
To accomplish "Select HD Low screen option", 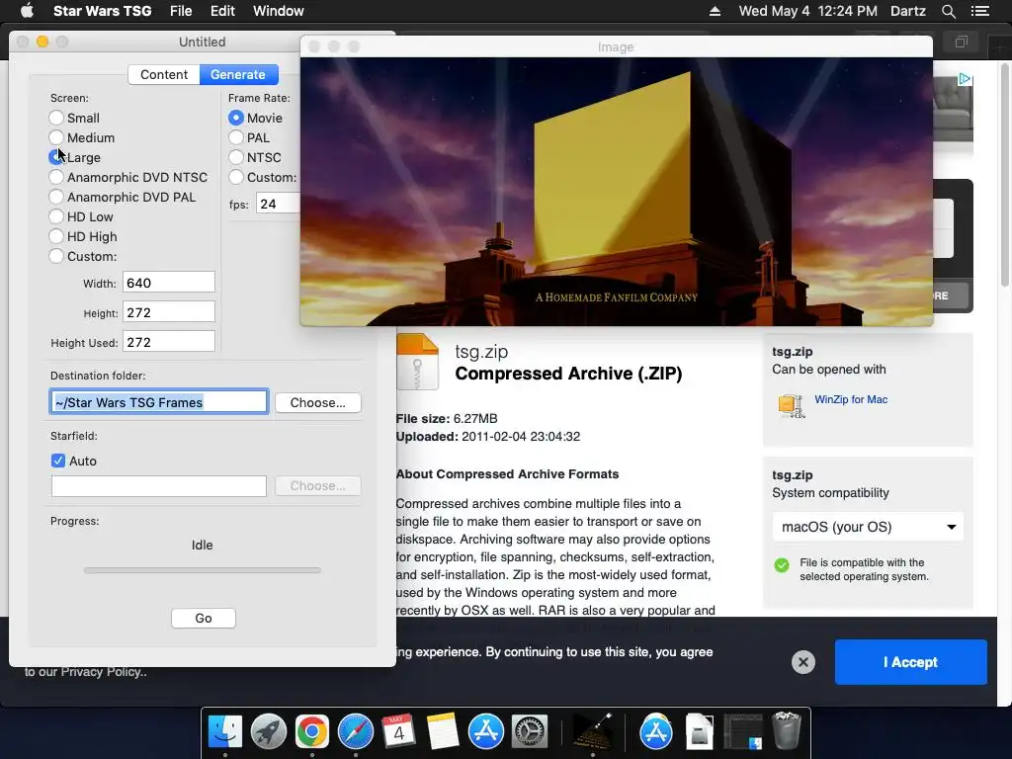I will pyautogui.click(x=56, y=216).
